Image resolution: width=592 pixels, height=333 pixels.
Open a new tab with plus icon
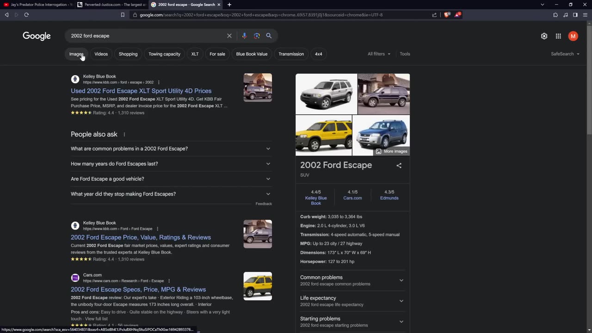pos(229,5)
